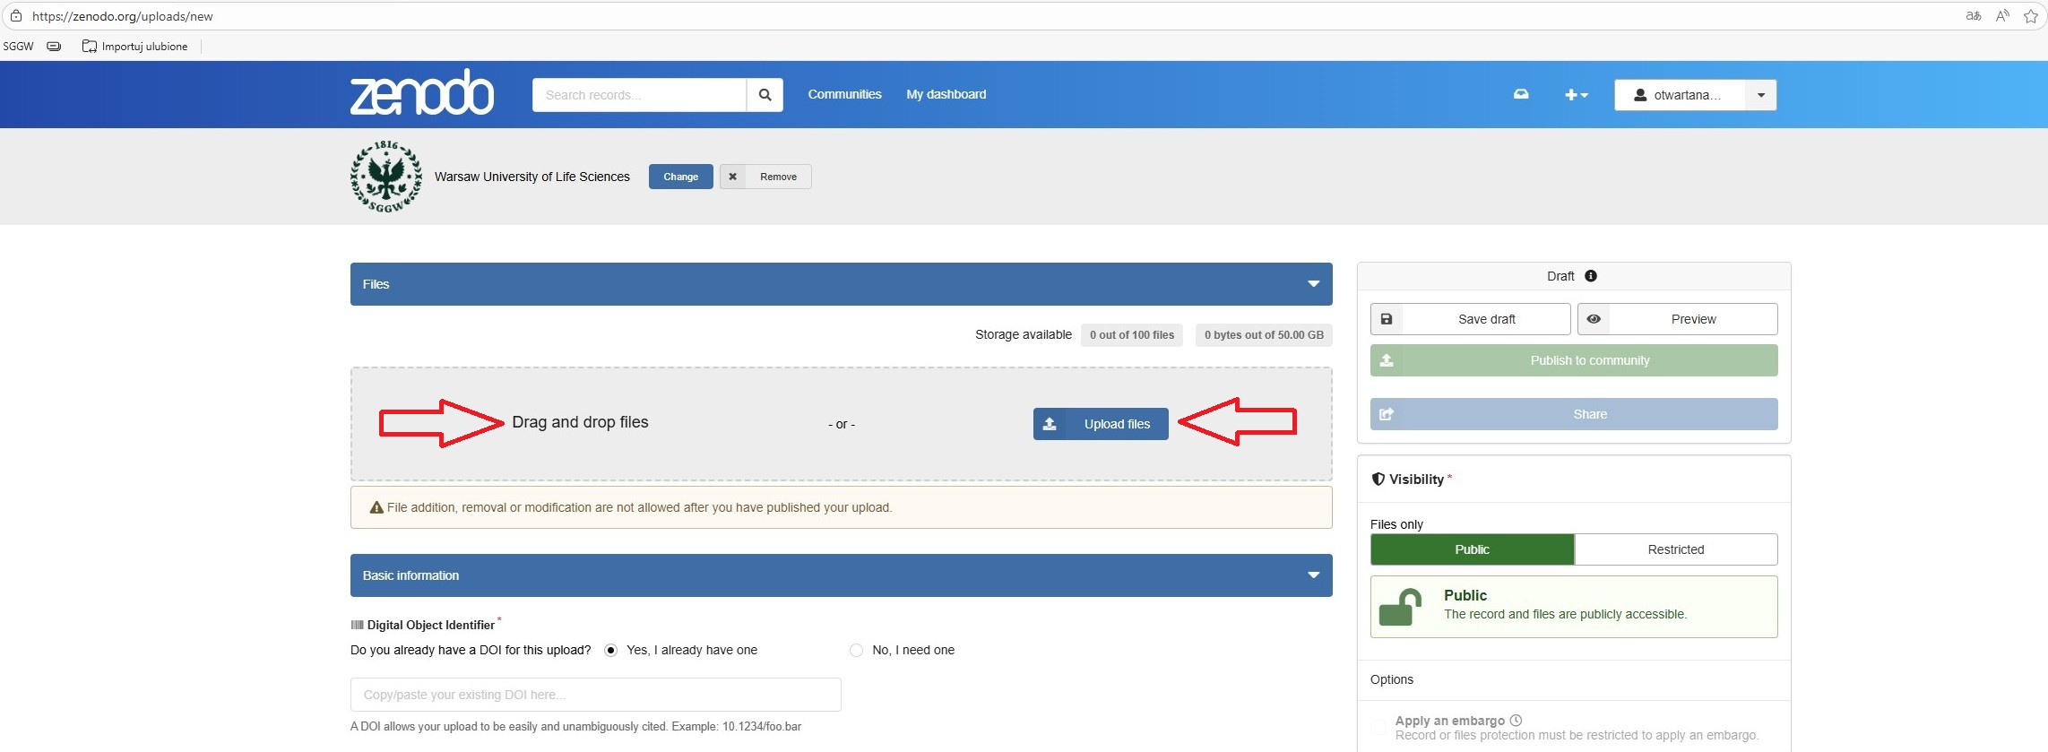Open the plus quick-create menu

coord(1576,95)
